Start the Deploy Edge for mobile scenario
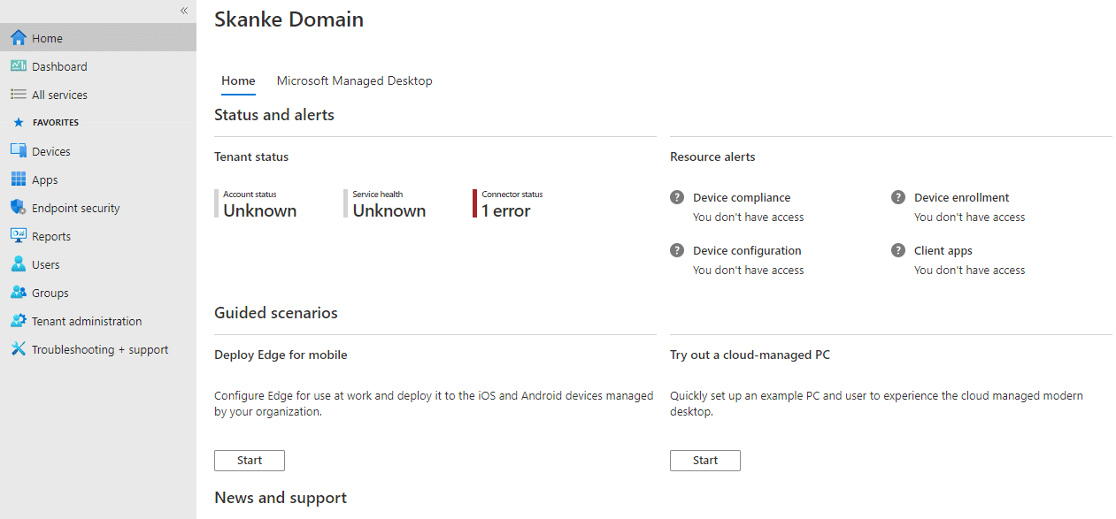 pos(250,460)
